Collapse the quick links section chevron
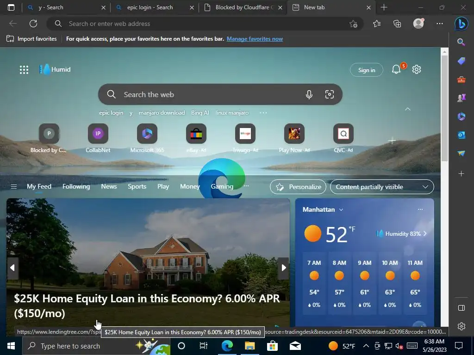This screenshot has width=474, height=355. pos(407,109)
